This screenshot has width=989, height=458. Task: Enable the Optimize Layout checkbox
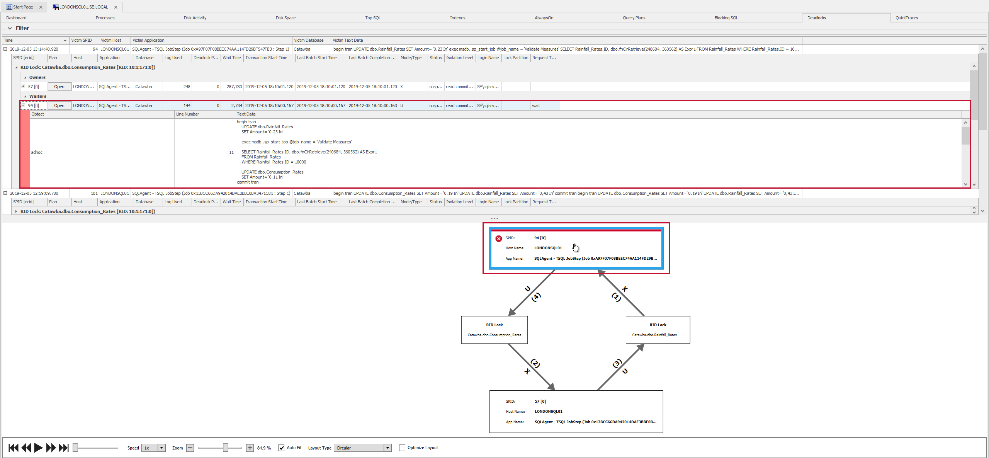click(x=402, y=448)
